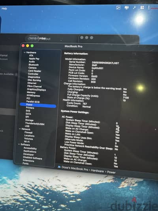Select PCI in the sidebar

click(x=28, y=98)
